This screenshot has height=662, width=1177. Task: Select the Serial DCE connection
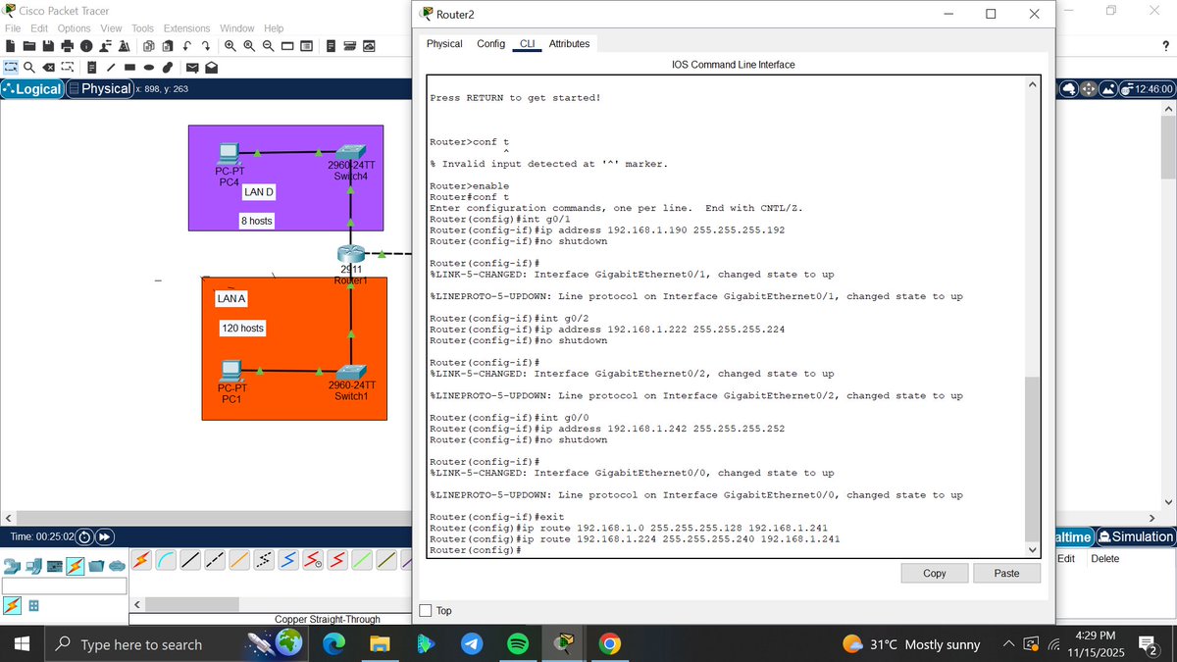[312, 559]
